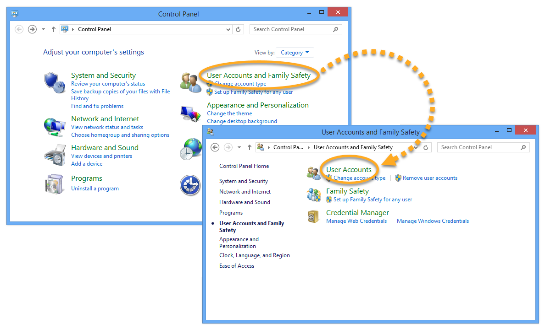The width and height of the screenshot is (545, 329).
Task: Click the Family Safety people icon
Action: click(x=314, y=195)
